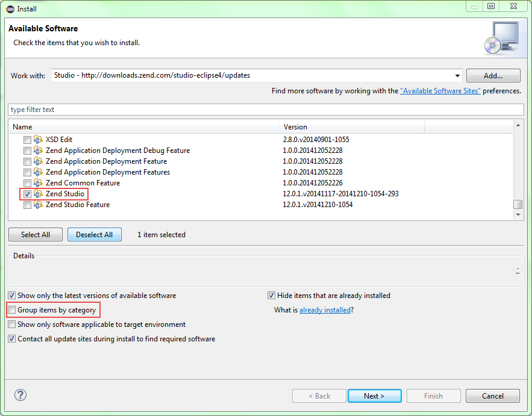Click the Deselect All button

click(x=95, y=235)
